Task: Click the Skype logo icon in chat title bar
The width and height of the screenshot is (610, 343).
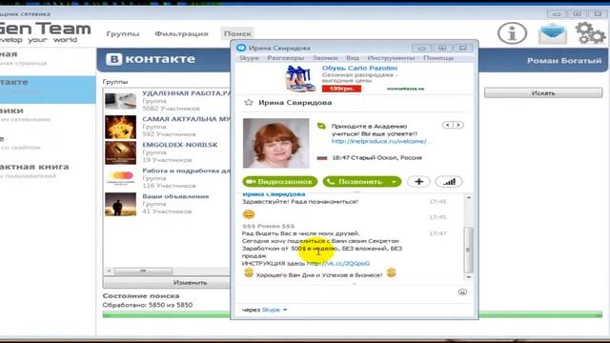Action: point(241,48)
